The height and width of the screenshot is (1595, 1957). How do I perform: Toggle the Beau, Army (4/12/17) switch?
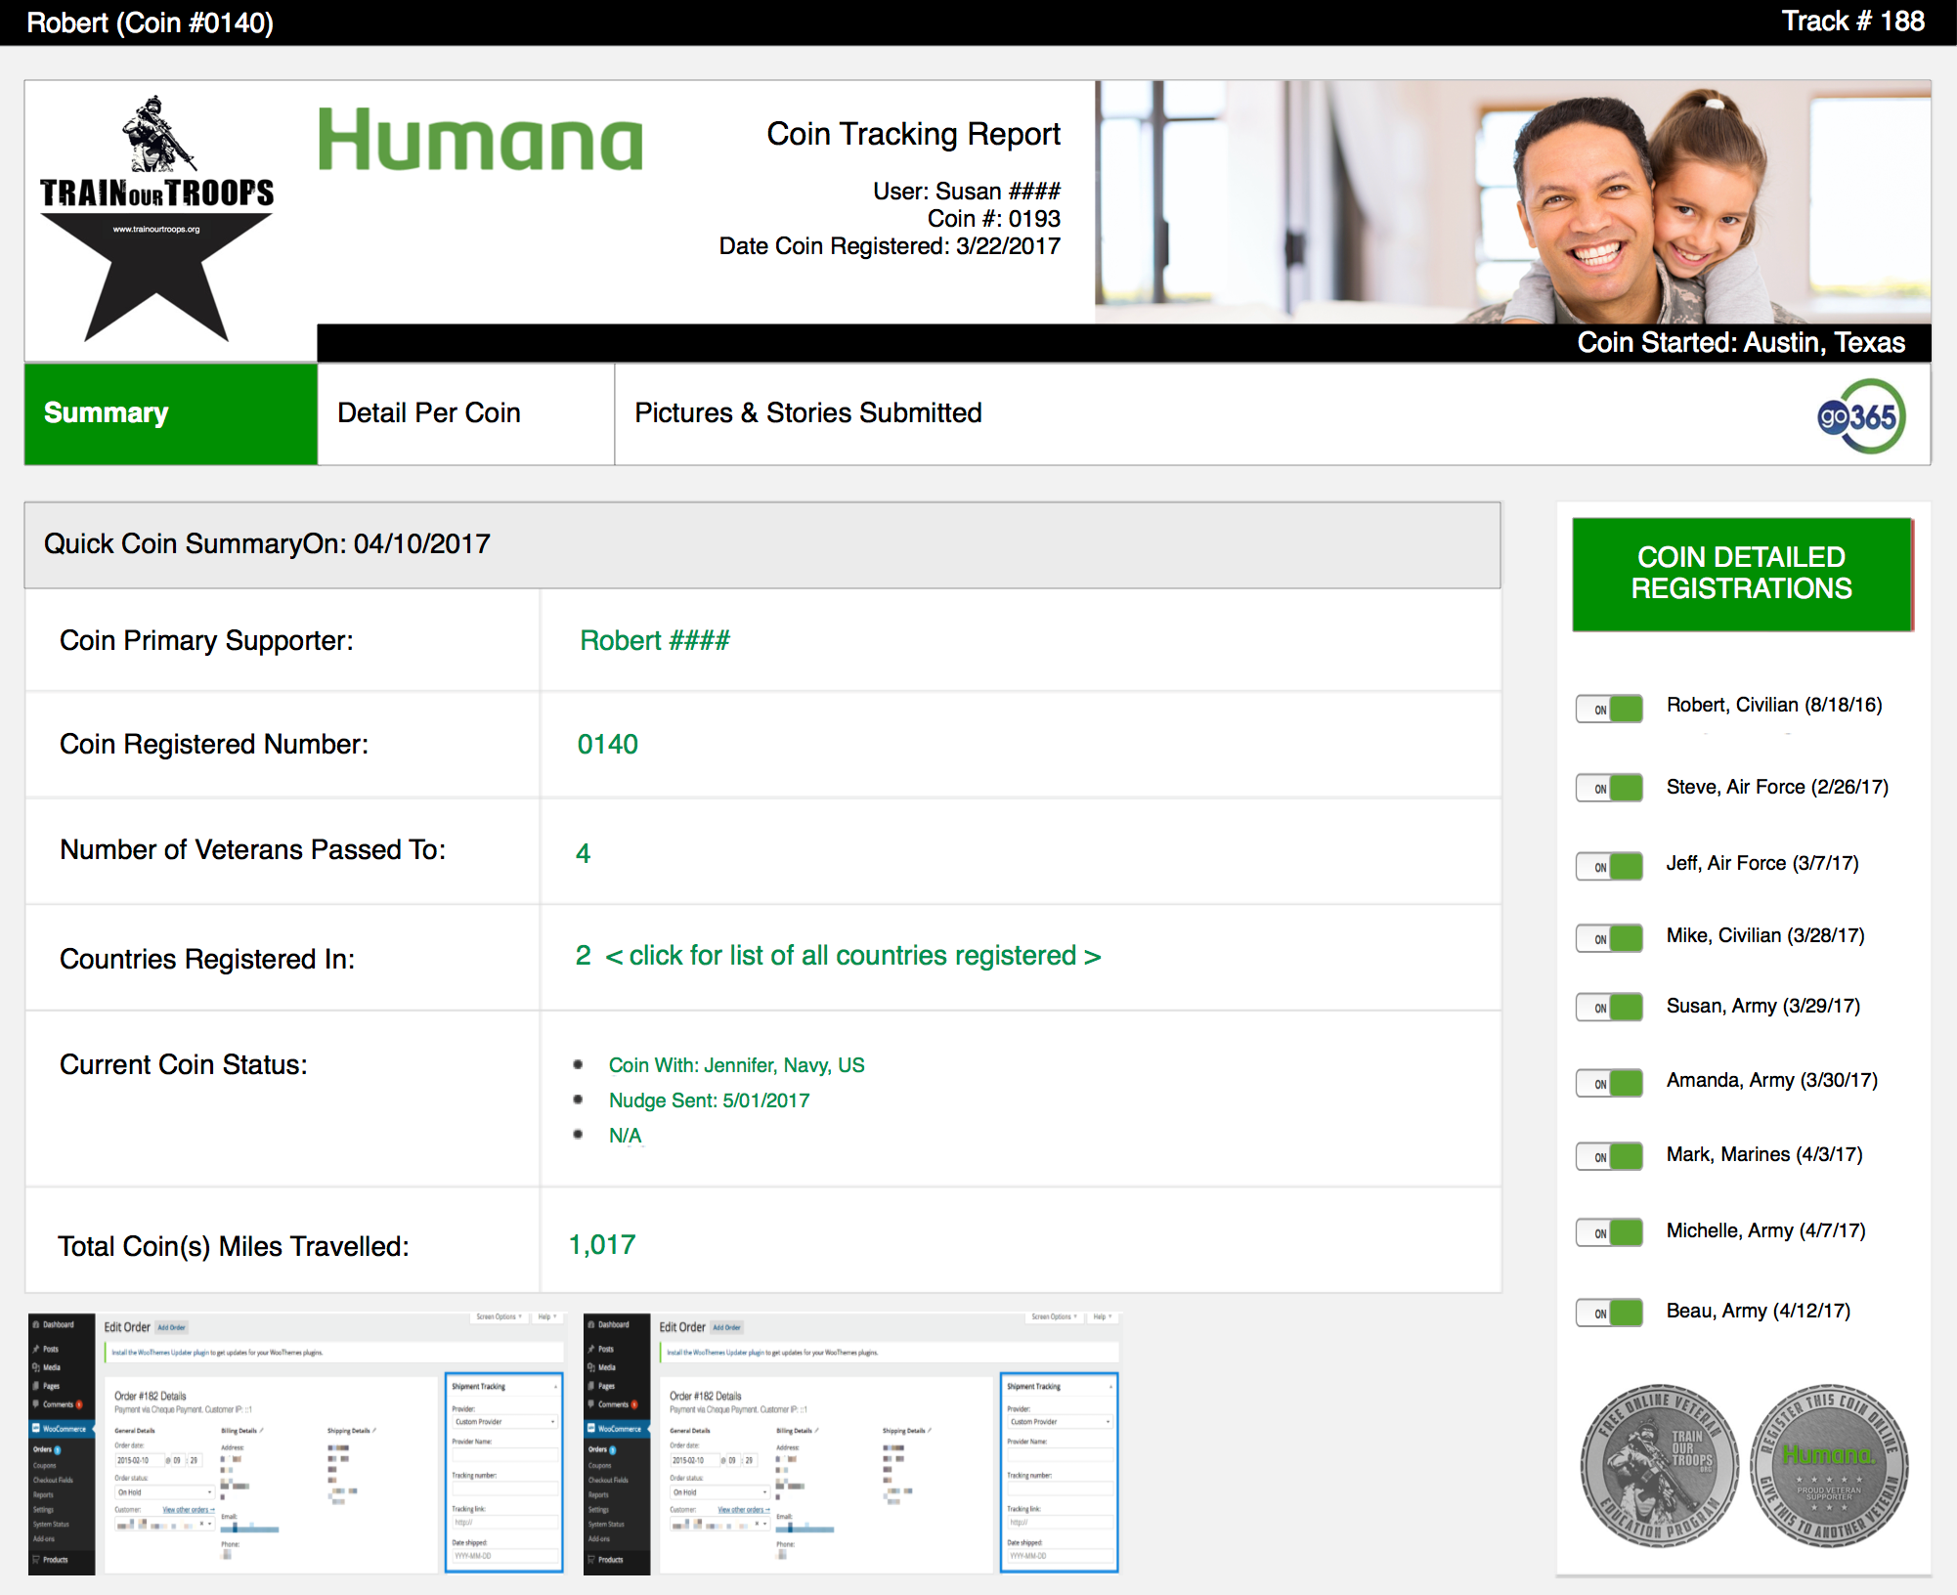pyautogui.click(x=1609, y=1313)
